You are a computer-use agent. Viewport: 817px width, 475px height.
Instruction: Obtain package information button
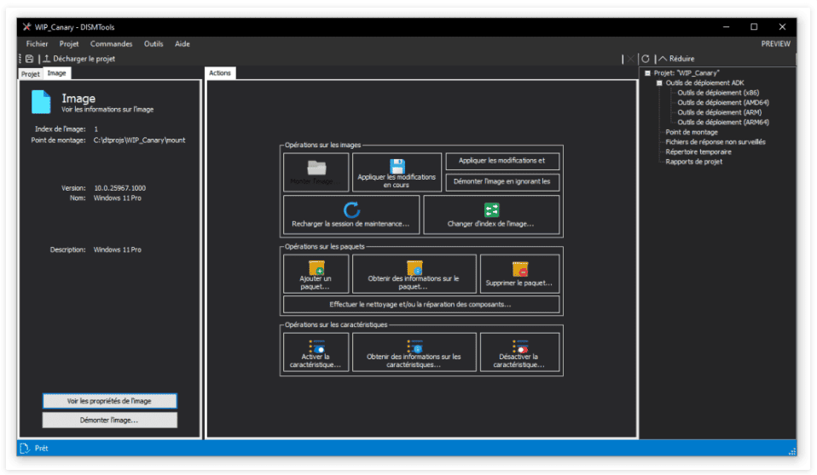414,273
